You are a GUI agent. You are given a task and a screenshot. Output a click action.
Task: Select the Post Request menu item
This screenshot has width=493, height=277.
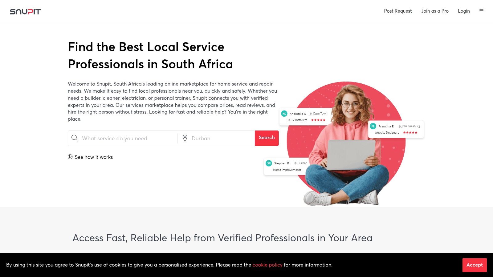pyautogui.click(x=397, y=11)
